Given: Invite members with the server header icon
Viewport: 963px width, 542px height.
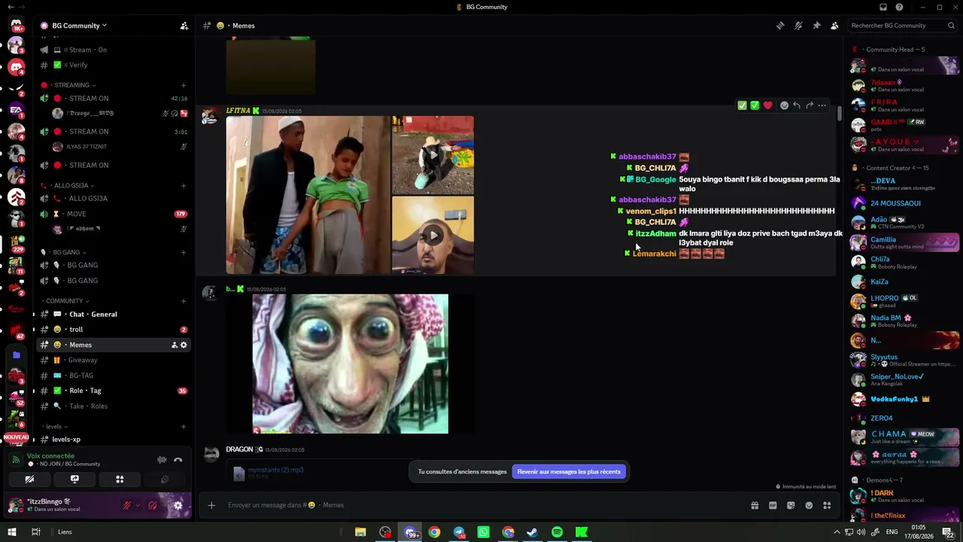Looking at the screenshot, I should pyautogui.click(x=184, y=26).
